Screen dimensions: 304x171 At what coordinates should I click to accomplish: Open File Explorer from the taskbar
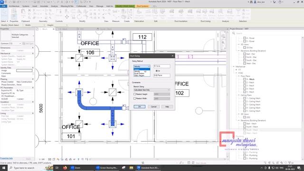[x=131, y=168]
